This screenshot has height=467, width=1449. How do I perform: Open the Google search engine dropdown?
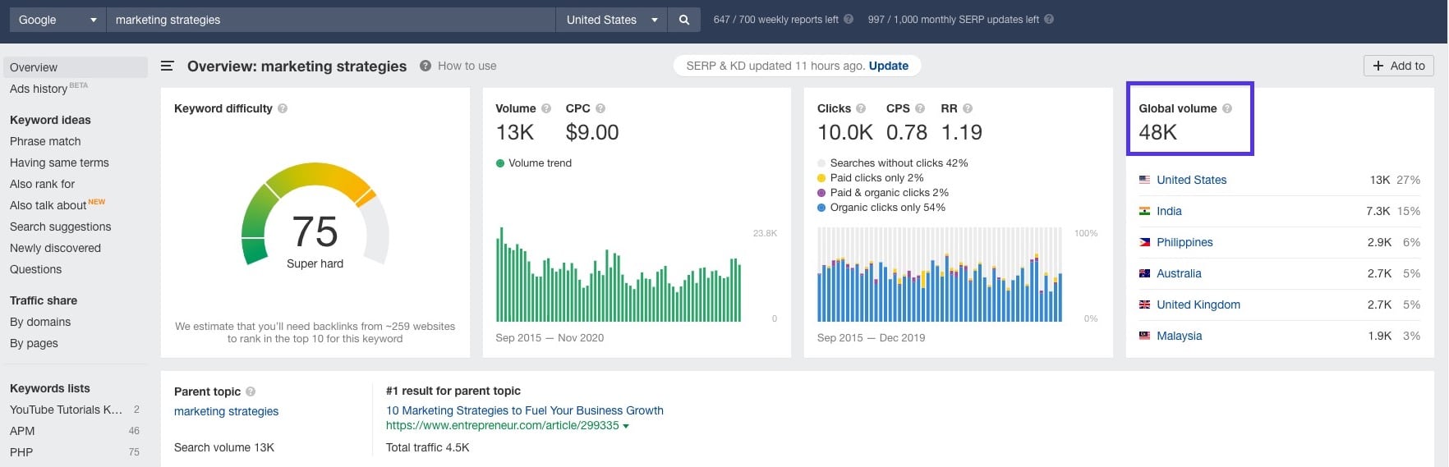click(x=57, y=20)
